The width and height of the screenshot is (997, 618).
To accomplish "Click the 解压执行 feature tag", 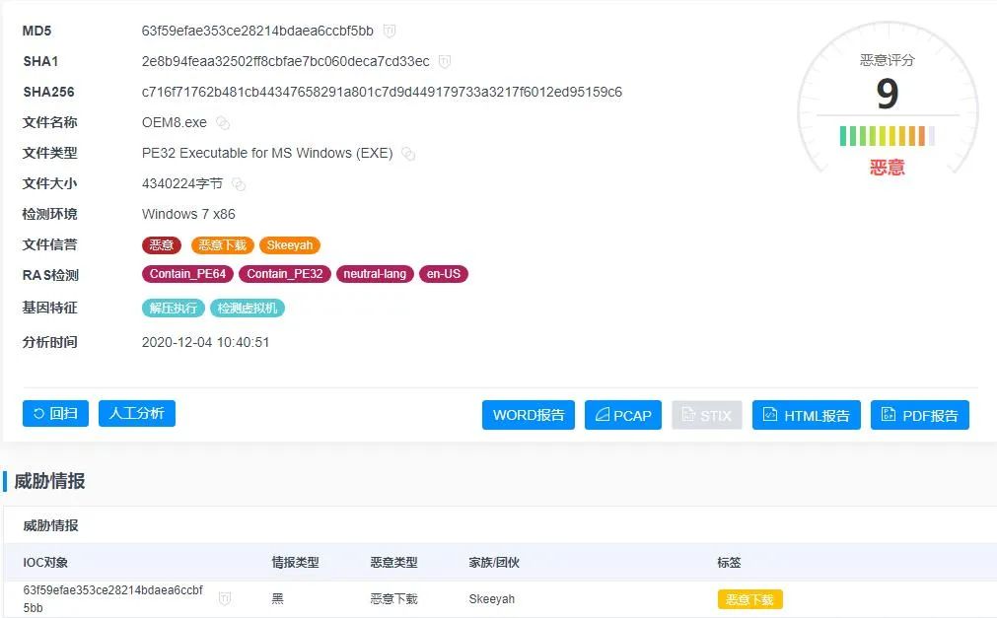I will (x=174, y=309).
